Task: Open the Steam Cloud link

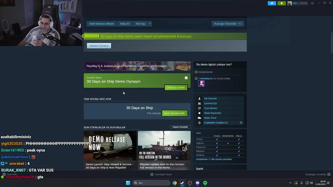Action: tap(210, 118)
